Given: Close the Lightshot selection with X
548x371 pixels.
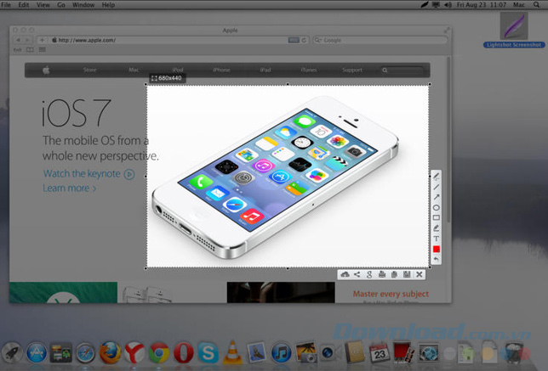Looking at the screenshot, I should (x=420, y=274).
